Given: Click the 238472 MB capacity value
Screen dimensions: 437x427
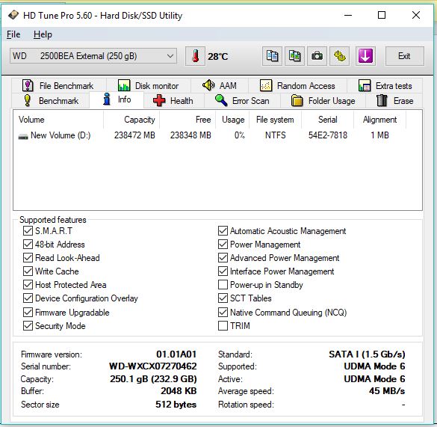Looking at the screenshot, I should click(x=134, y=135).
